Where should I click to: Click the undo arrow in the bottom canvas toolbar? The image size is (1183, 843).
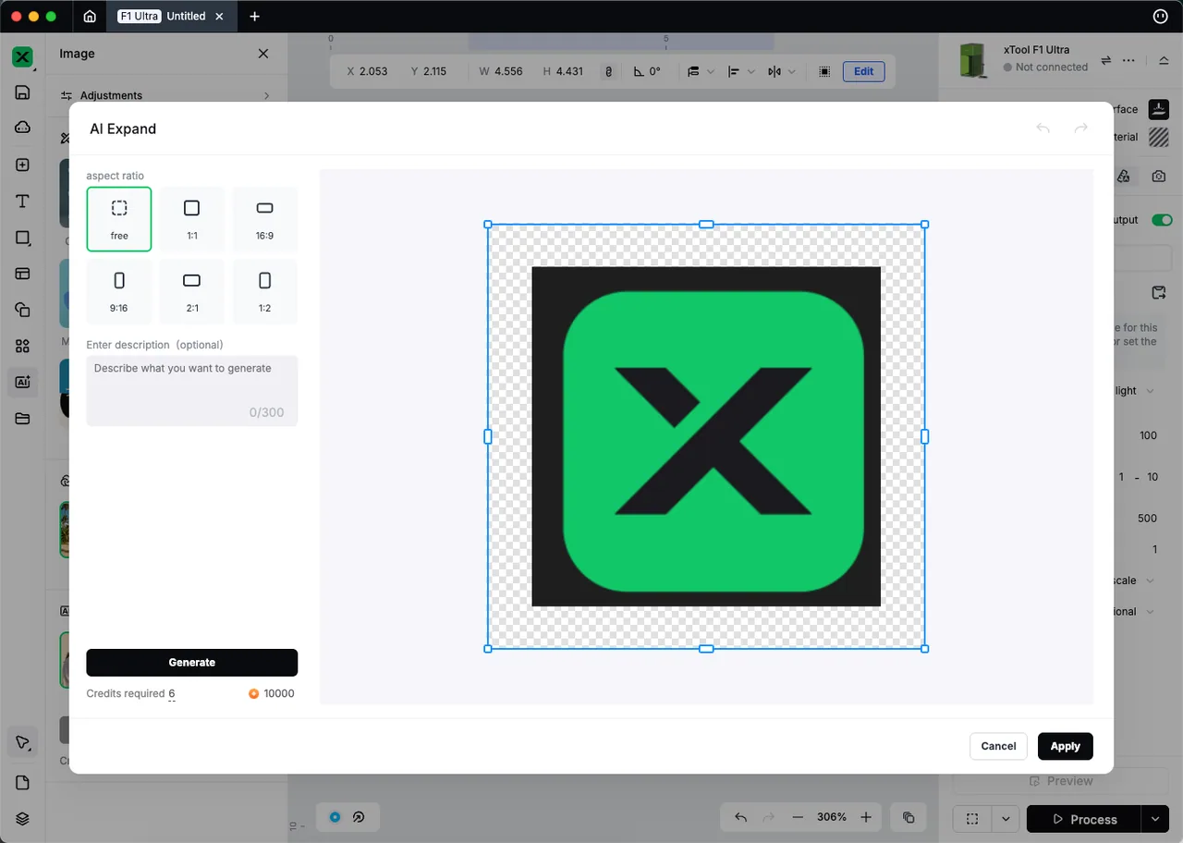coord(740,817)
